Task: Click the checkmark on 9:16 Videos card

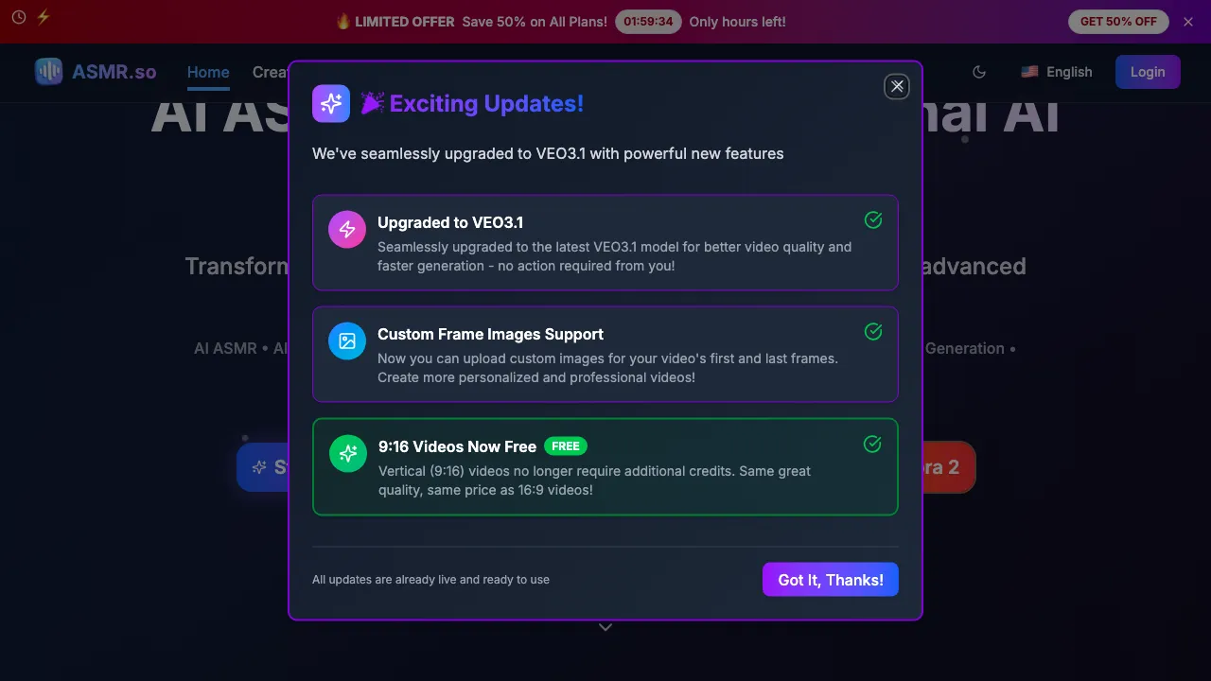Action: coord(872,444)
